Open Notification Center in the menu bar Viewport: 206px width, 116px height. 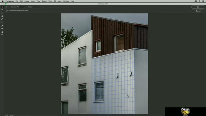pos(203,1)
